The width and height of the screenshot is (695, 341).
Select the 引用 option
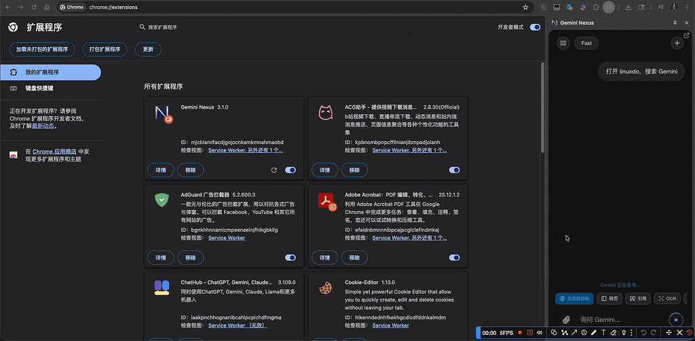pos(638,298)
